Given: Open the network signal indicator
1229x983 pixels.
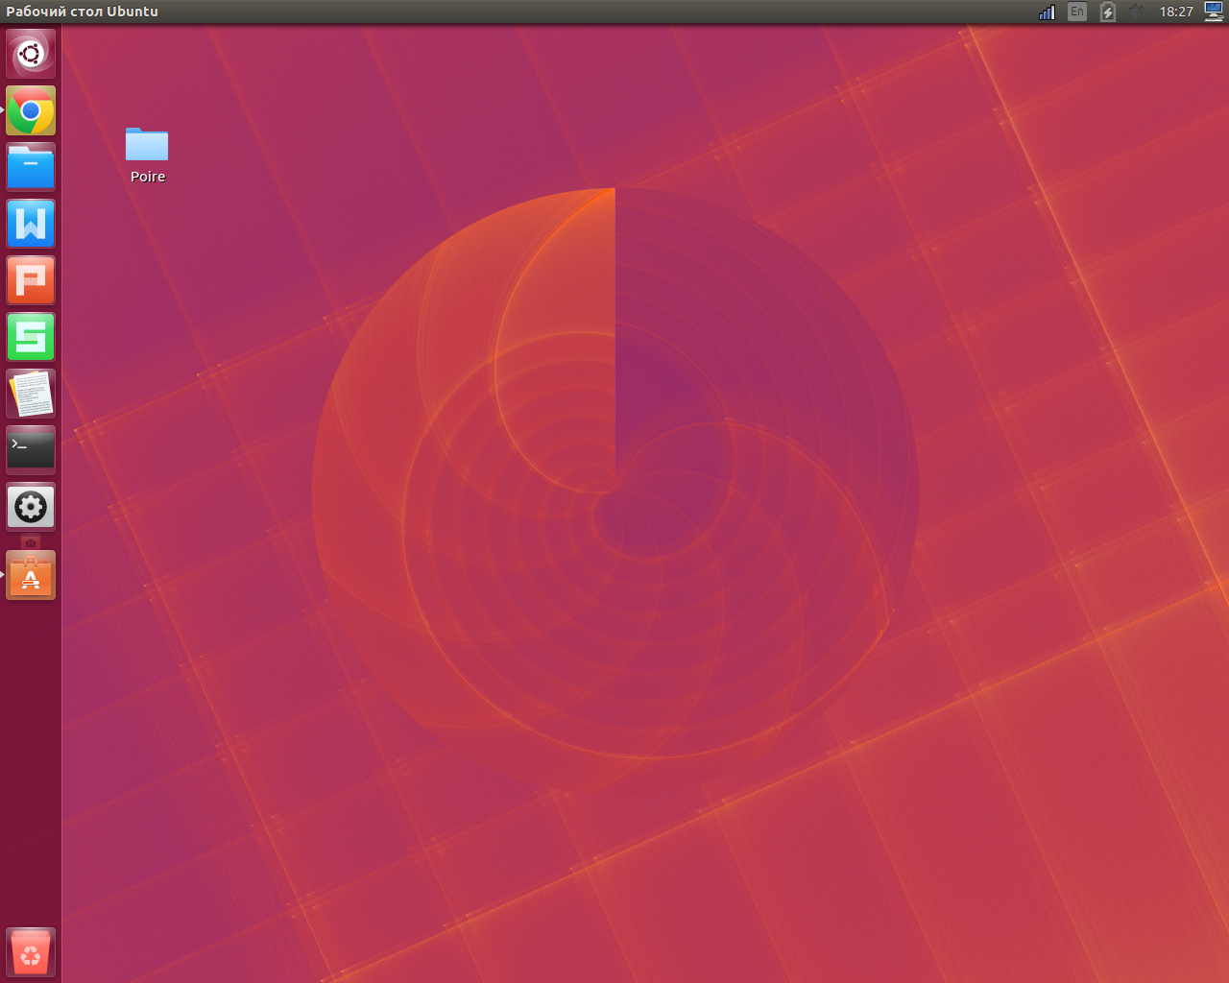Looking at the screenshot, I should click(x=1047, y=12).
